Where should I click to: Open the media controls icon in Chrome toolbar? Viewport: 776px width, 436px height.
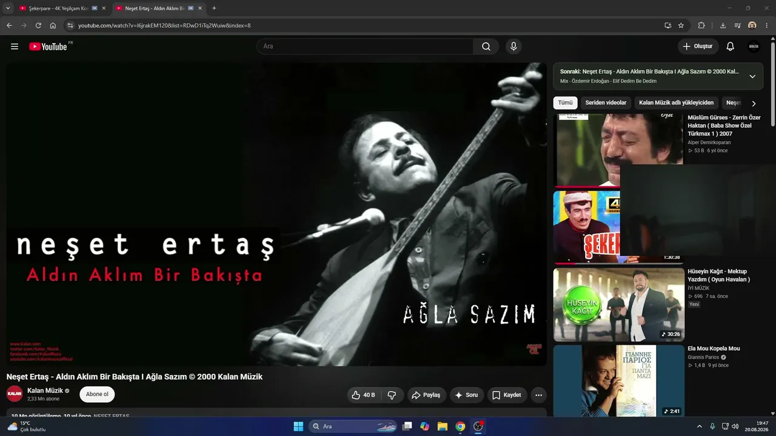pyautogui.click(x=737, y=25)
